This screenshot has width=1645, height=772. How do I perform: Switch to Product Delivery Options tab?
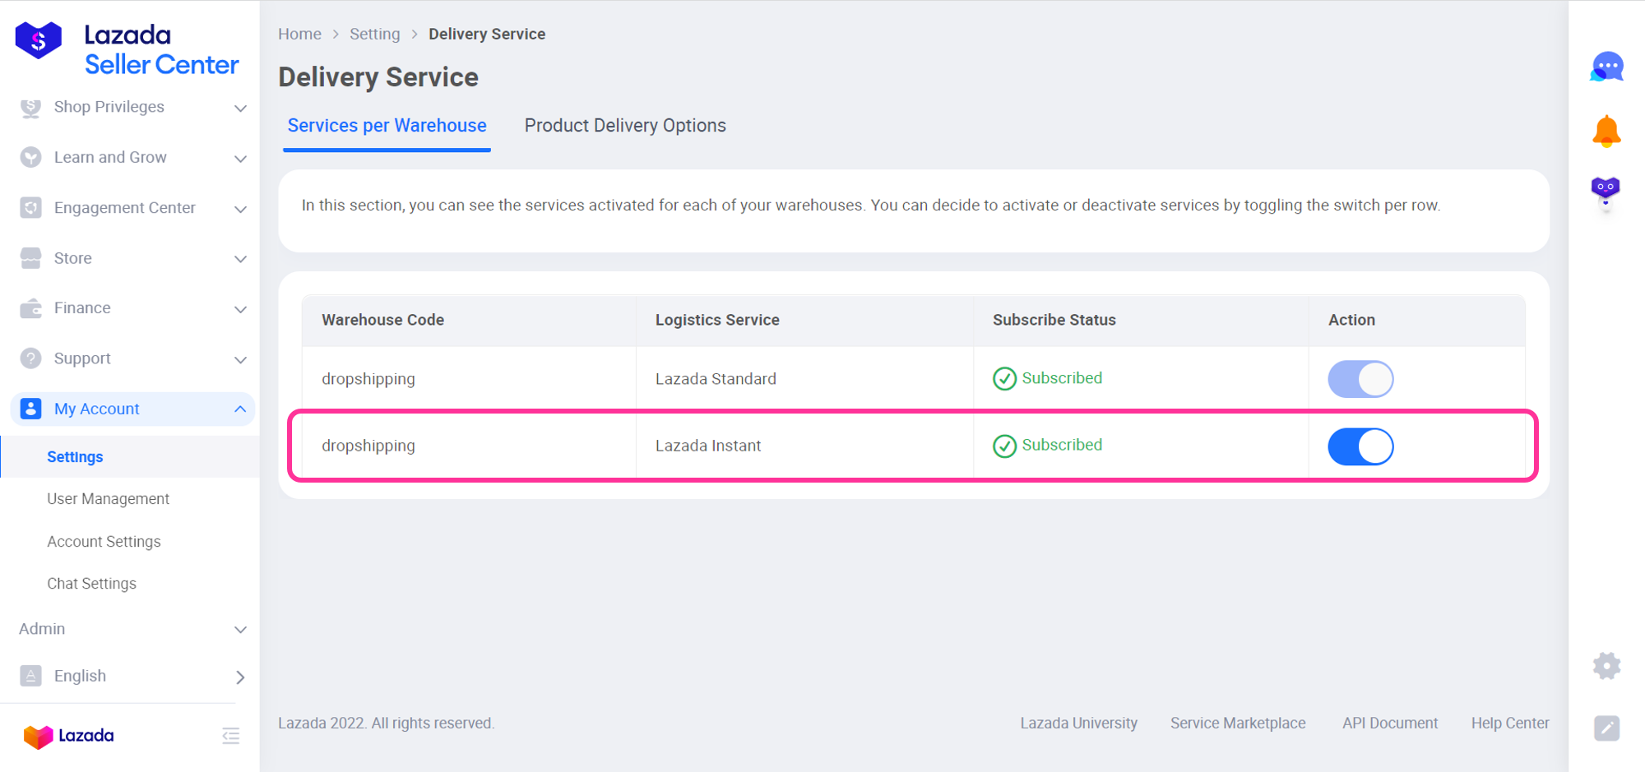coord(625,126)
